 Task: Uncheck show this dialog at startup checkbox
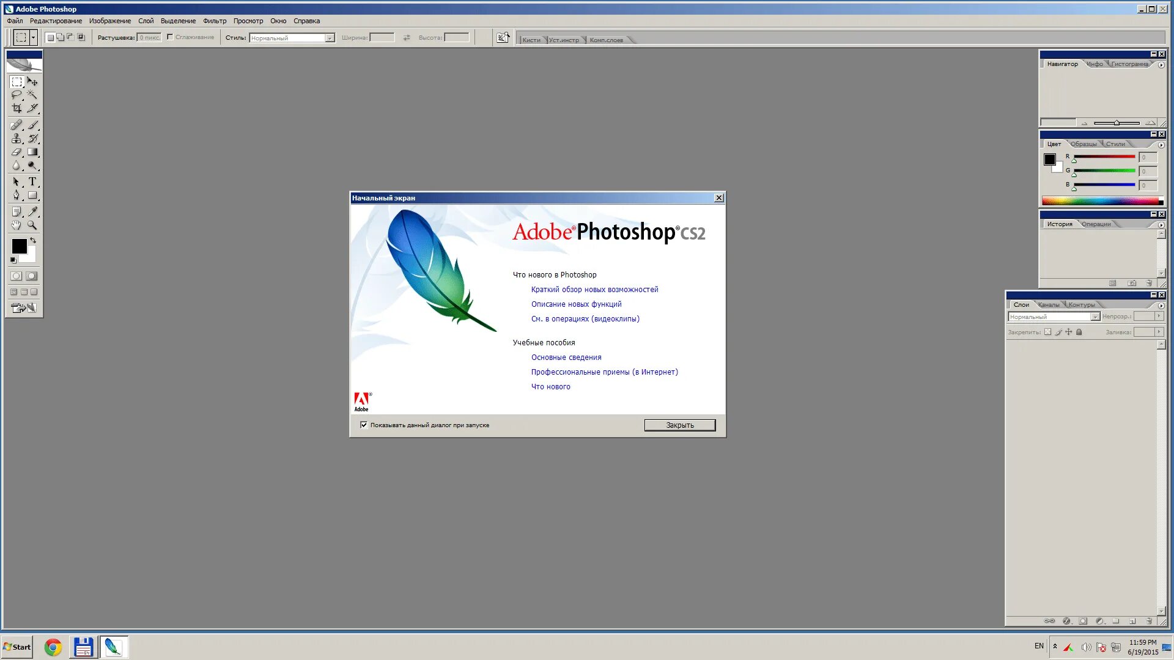(x=364, y=425)
